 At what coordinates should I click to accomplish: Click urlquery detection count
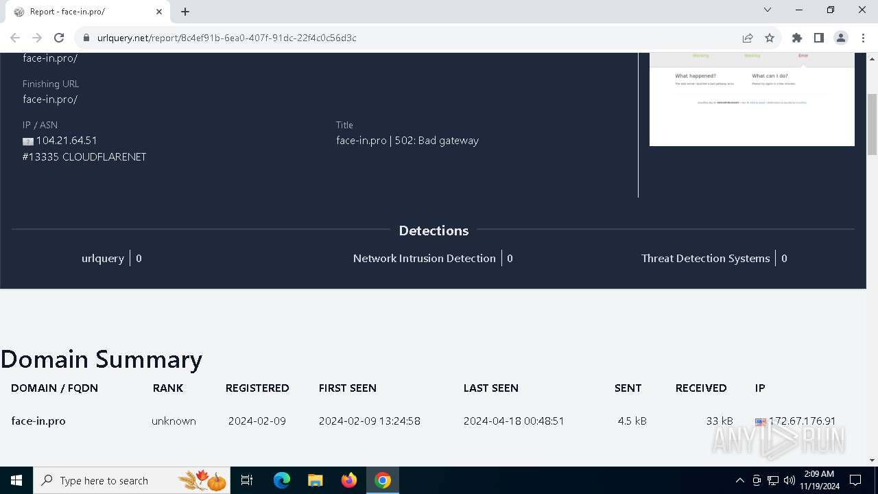tap(139, 258)
